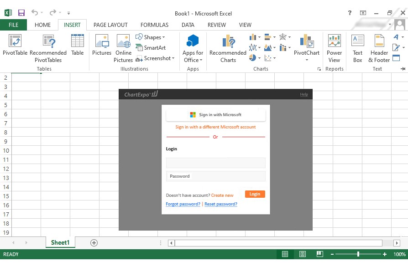
Task: Insert an Object
Action: pyautogui.click(x=396, y=58)
